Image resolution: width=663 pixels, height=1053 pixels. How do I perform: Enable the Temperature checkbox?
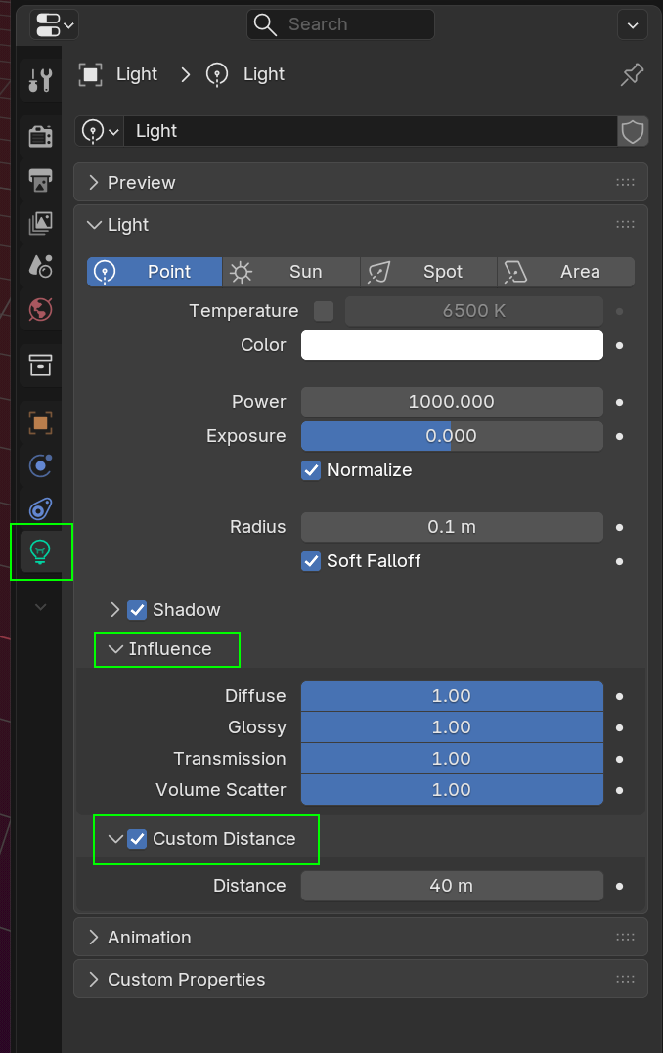pyautogui.click(x=324, y=311)
